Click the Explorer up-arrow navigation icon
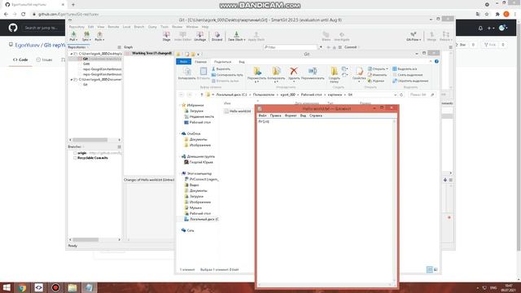521x293 pixels. (x=201, y=94)
